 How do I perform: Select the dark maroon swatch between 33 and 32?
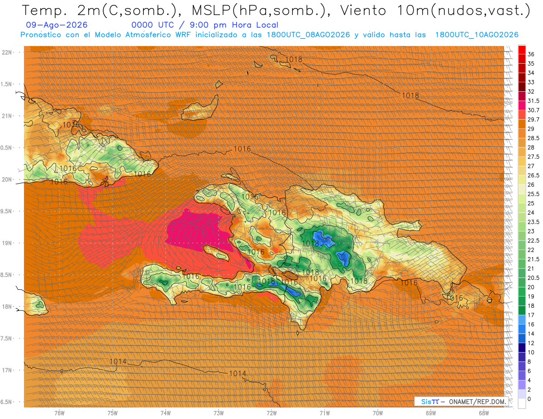coord(522,87)
